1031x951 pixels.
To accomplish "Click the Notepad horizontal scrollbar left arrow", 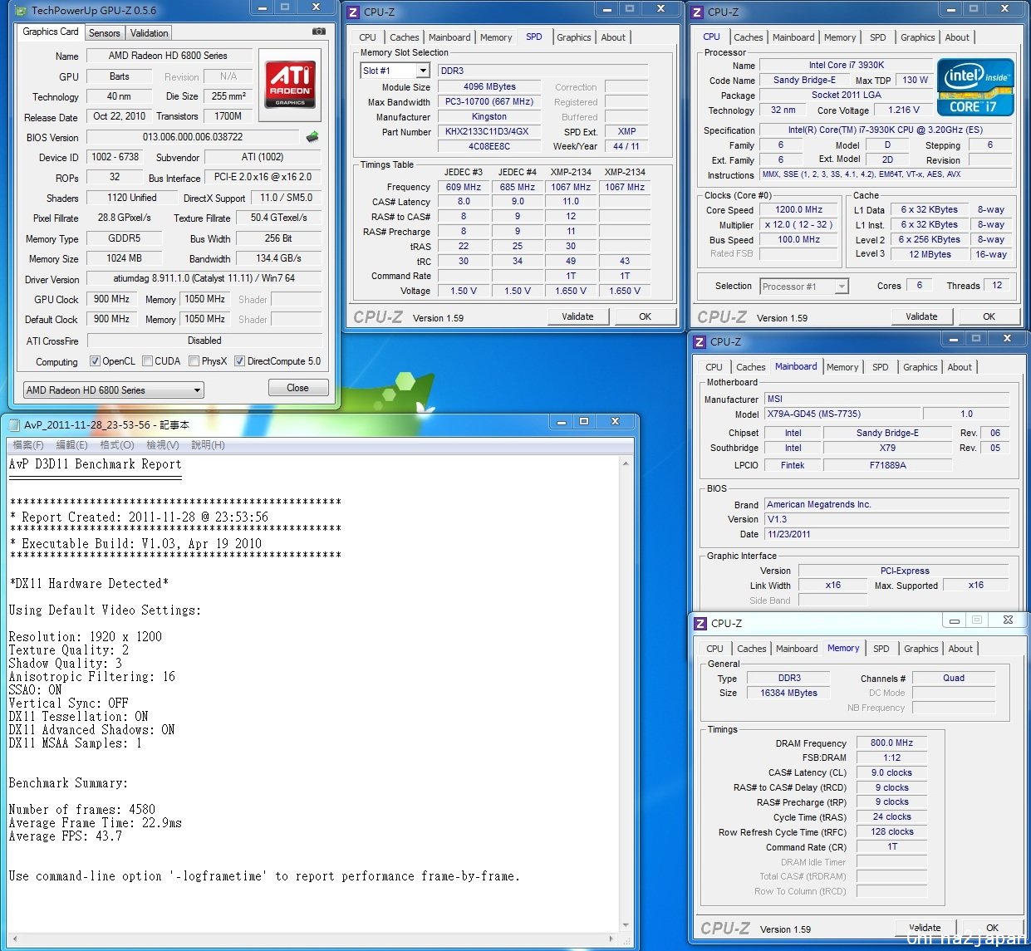I will click(13, 939).
